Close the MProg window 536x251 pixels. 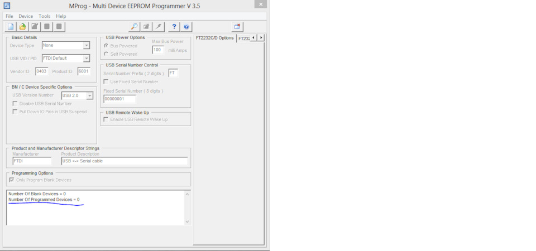click(261, 4)
